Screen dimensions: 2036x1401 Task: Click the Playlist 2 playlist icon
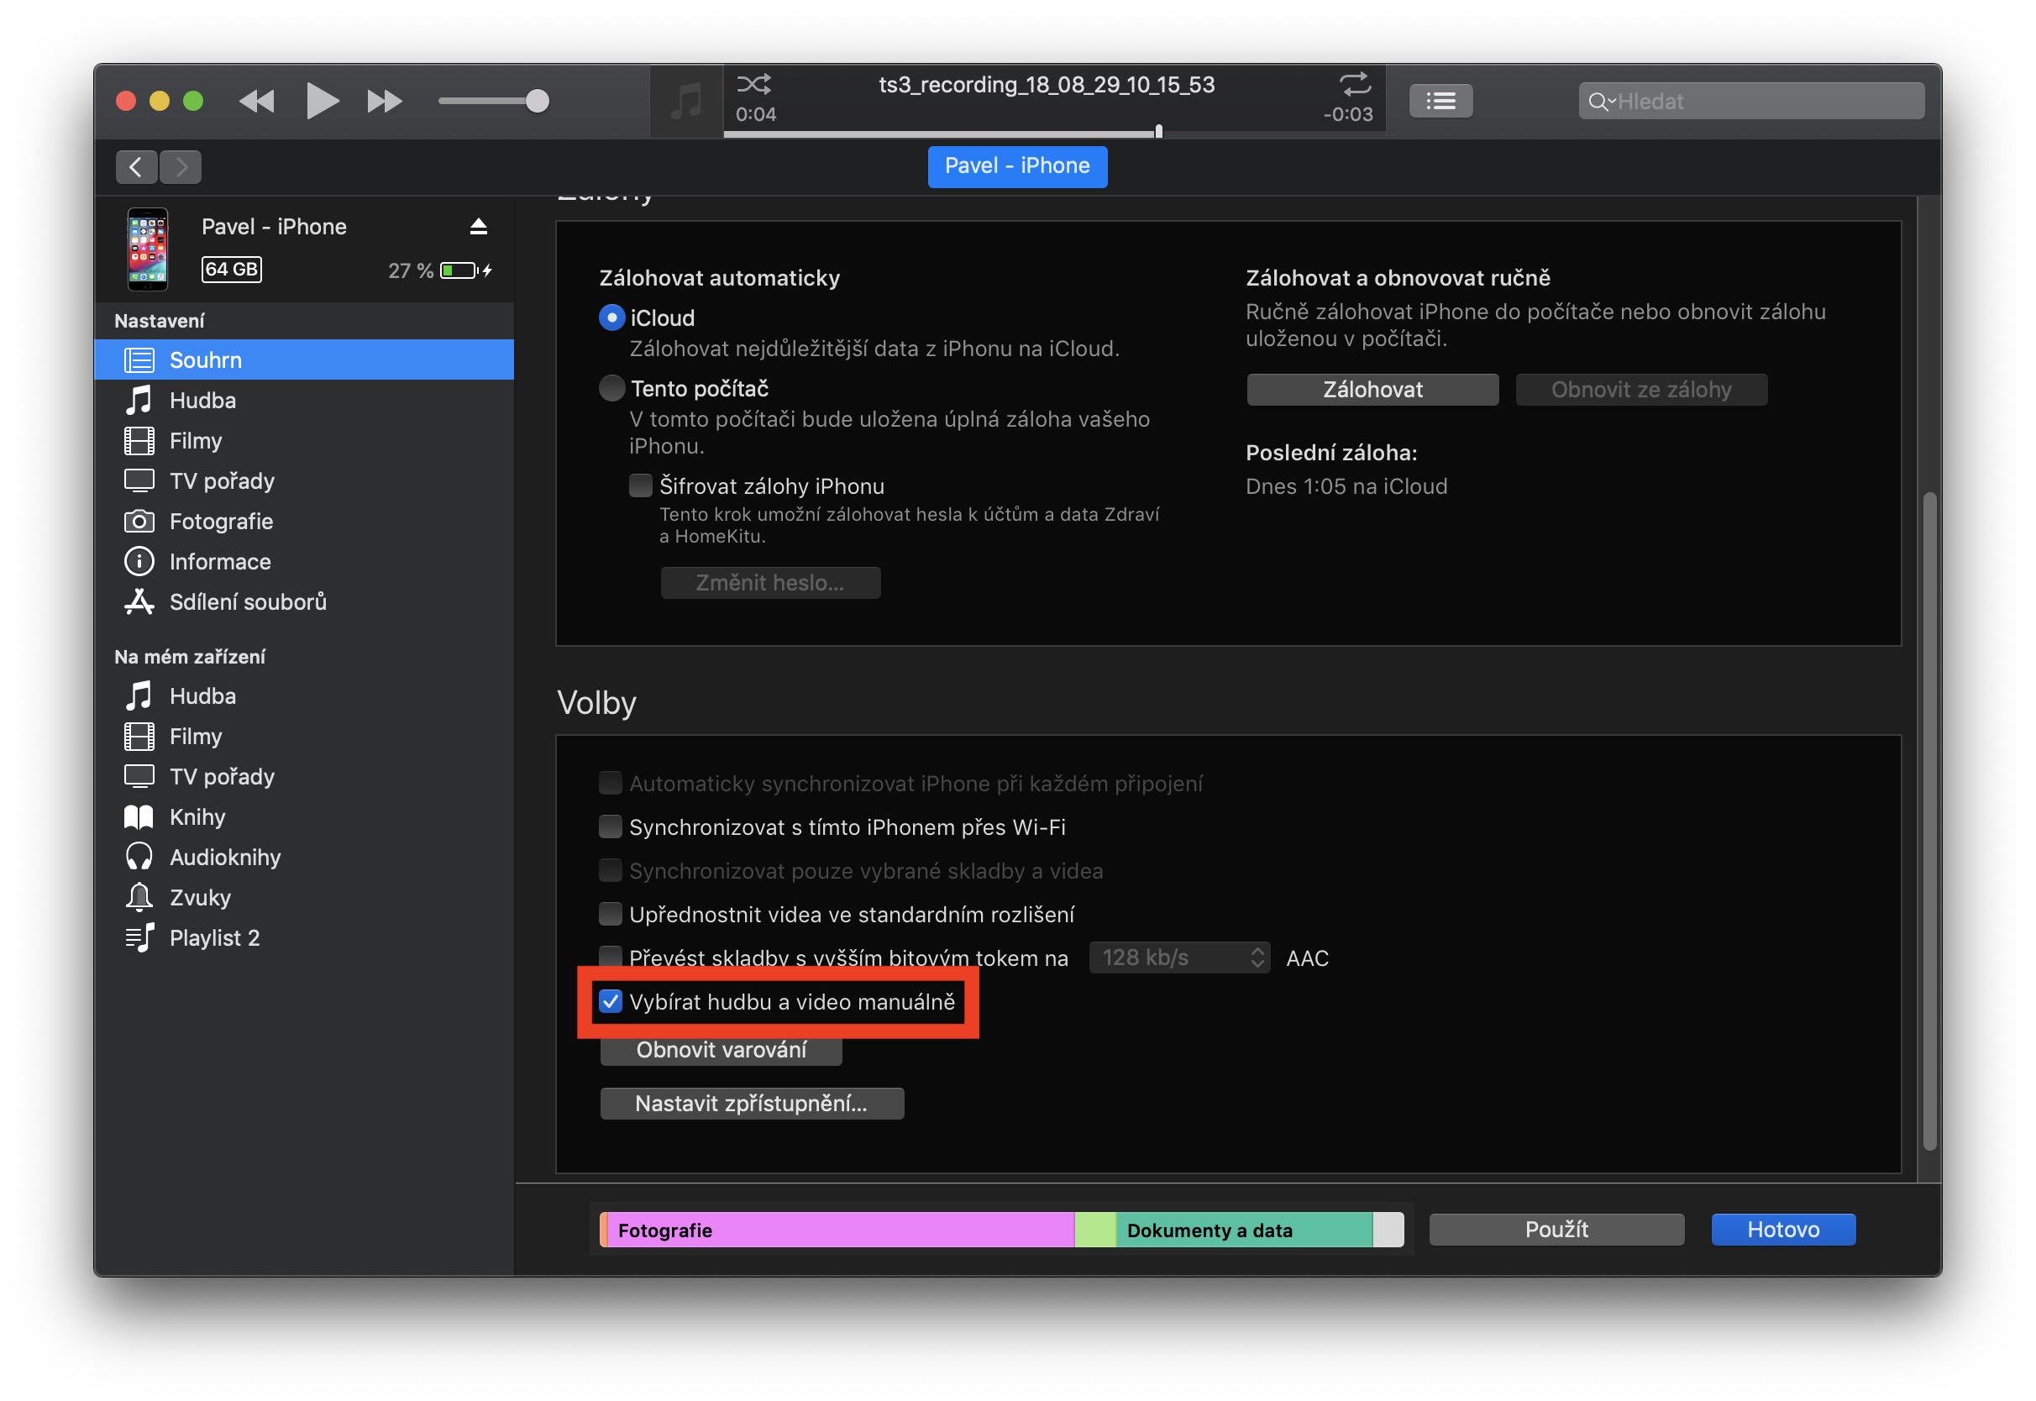tap(139, 938)
